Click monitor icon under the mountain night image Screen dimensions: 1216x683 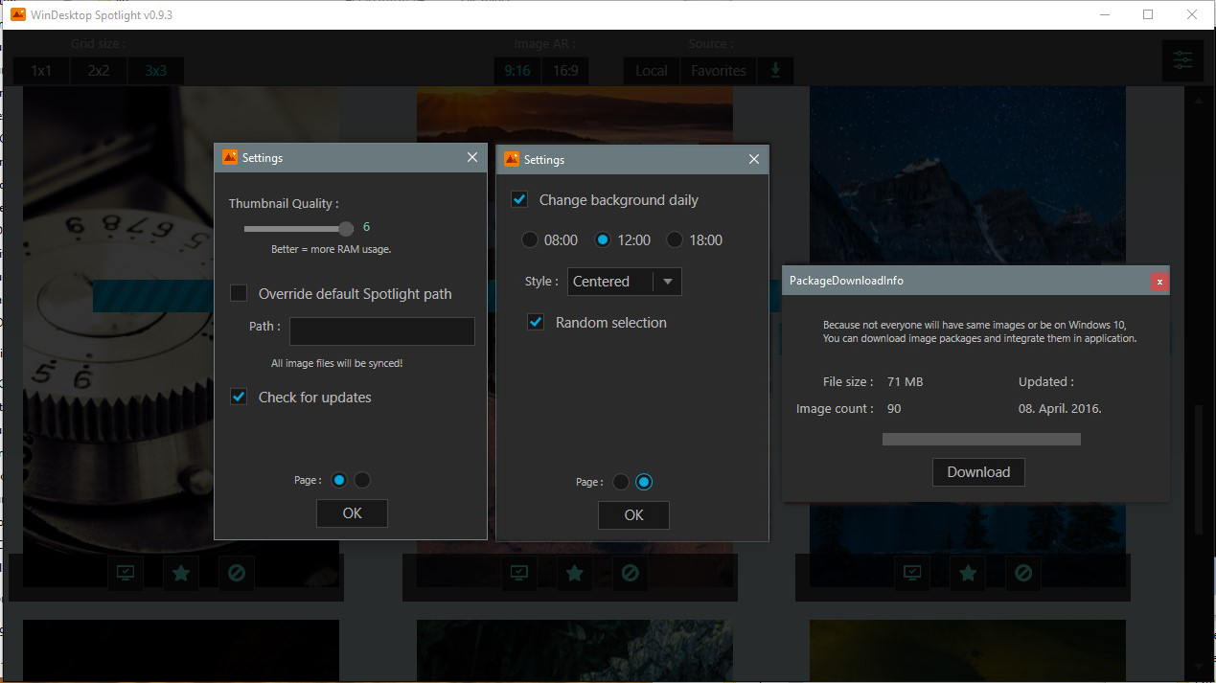pos(912,573)
